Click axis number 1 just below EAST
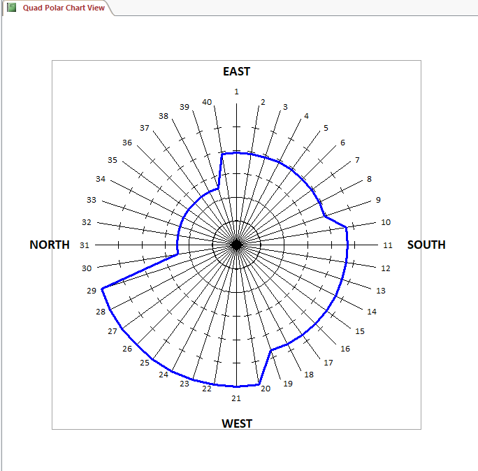The image size is (478, 471). (x=236, y=92)
